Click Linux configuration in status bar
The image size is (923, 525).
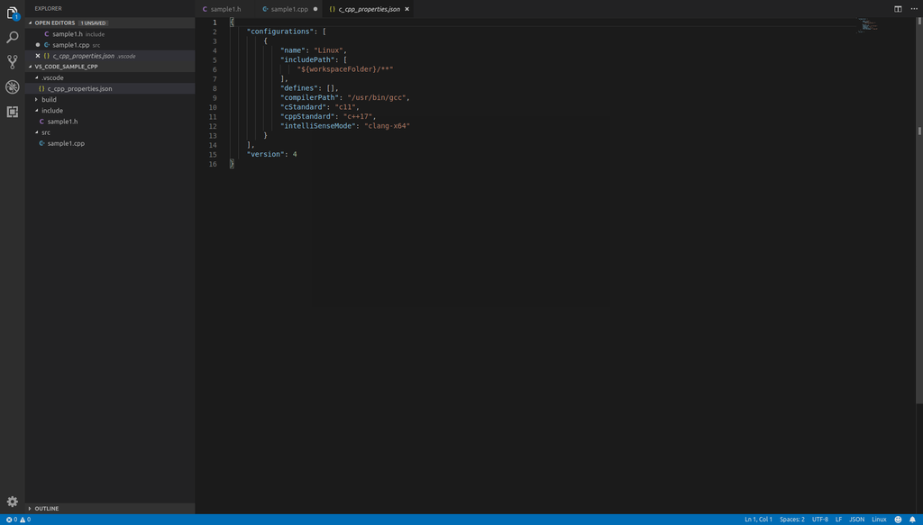coord(879,520)
